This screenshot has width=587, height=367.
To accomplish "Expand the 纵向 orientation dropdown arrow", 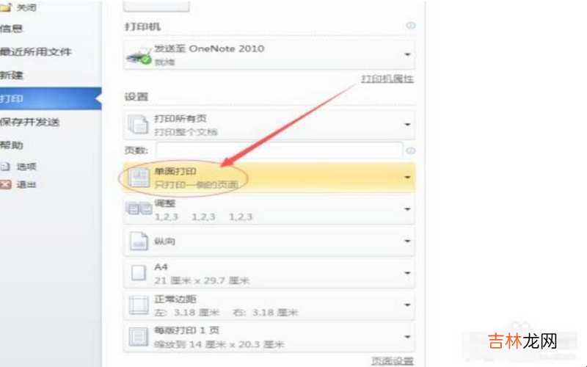I will (407, 241).
